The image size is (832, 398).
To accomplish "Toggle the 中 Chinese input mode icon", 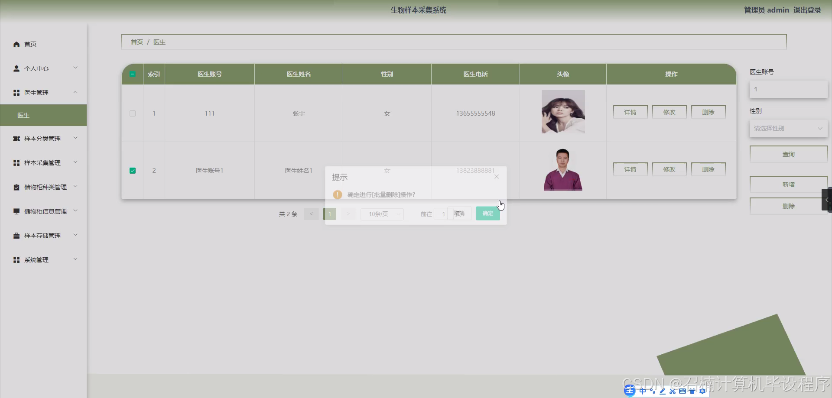I will coord(643,391).
